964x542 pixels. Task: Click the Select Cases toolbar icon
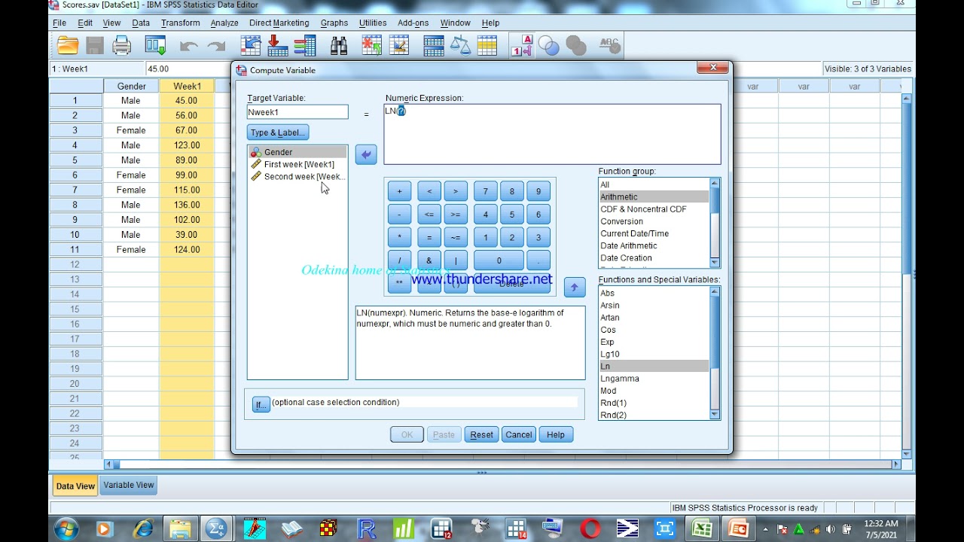[487, 46]
